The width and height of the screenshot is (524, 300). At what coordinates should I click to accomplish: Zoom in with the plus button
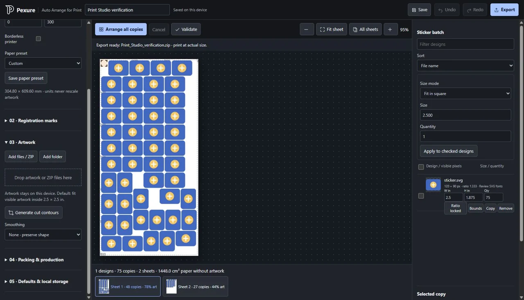tap(391, 29)
